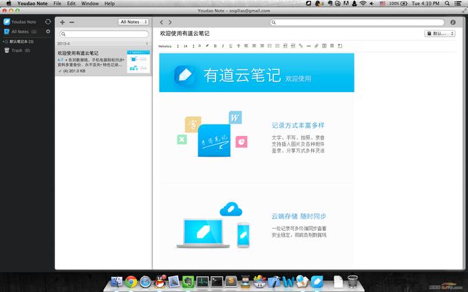Insert a bulleted list
Image resolution: width=468 pixels, height=292 pixels.
pos(270,46)
